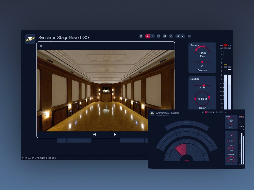Open the help icon in the toolbar
The width and height of the screenshot is (254, 190).
pyautogui.click(x=165, y=36)
